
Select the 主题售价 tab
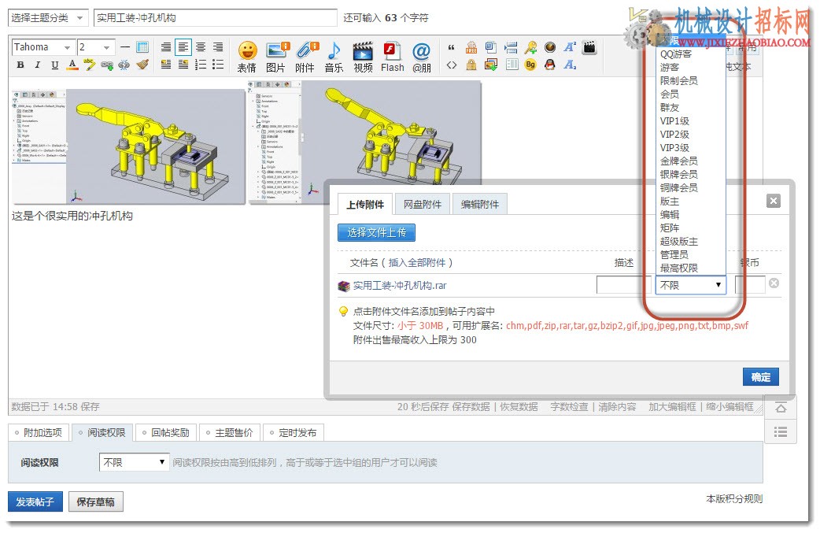click(230, 432)
